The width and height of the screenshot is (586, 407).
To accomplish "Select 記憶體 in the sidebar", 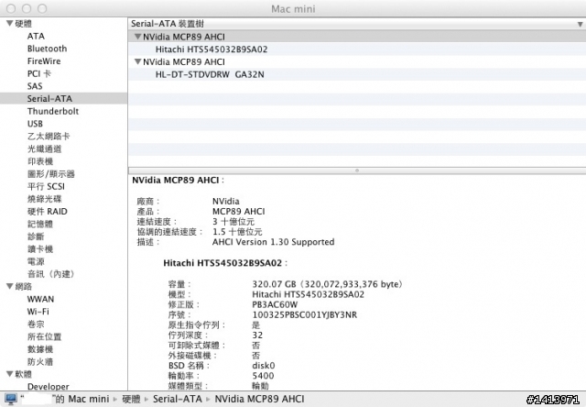I will (x=40, y=224).
